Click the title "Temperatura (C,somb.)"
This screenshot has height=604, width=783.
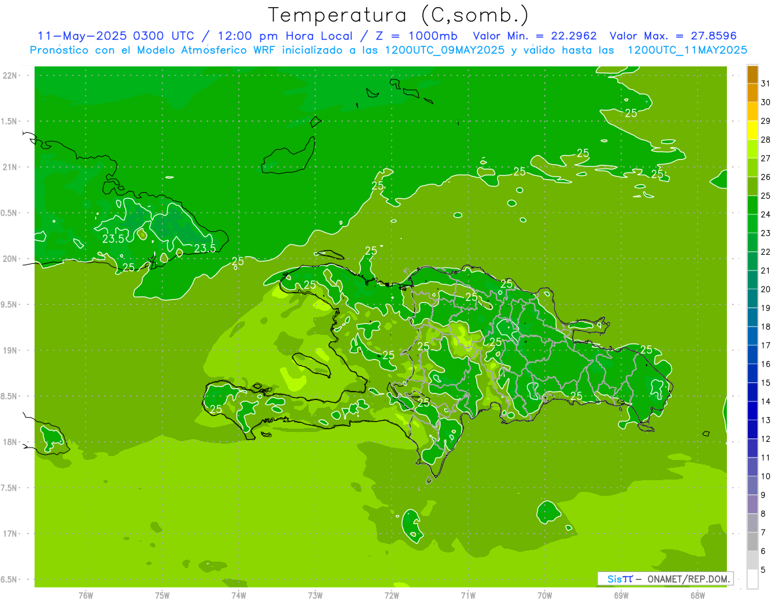(399, 16)
